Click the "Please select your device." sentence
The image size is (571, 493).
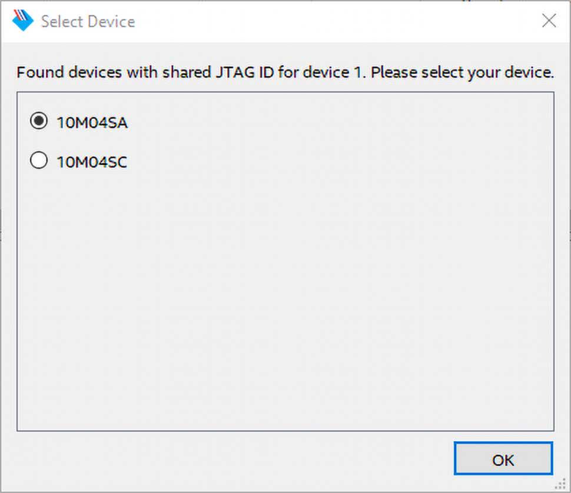pos(463,73)
